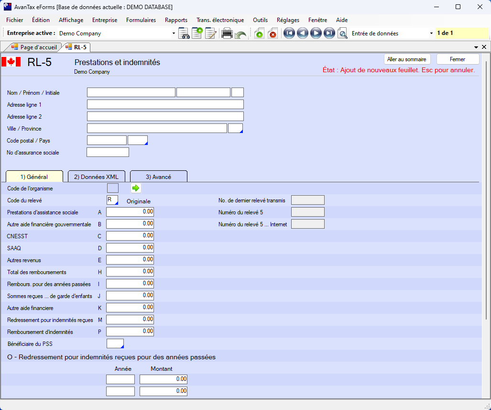Open the Outils menu
This screenshot has width=491, height=410.
[260, 20]
